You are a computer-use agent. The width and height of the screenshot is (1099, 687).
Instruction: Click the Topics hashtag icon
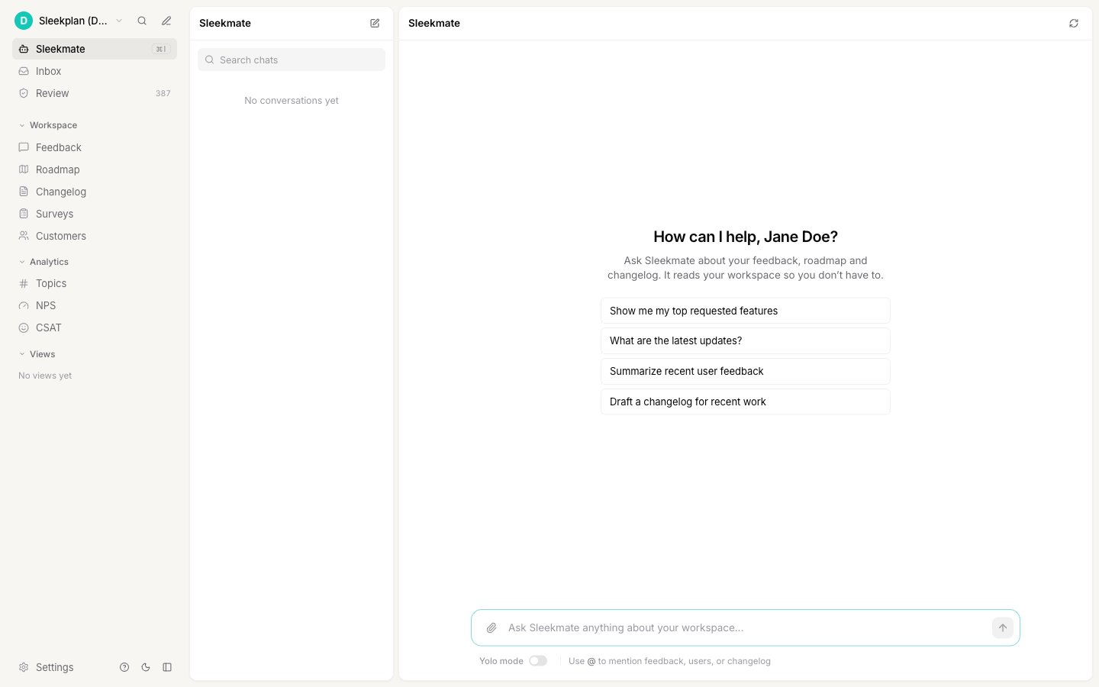point(24,283)
